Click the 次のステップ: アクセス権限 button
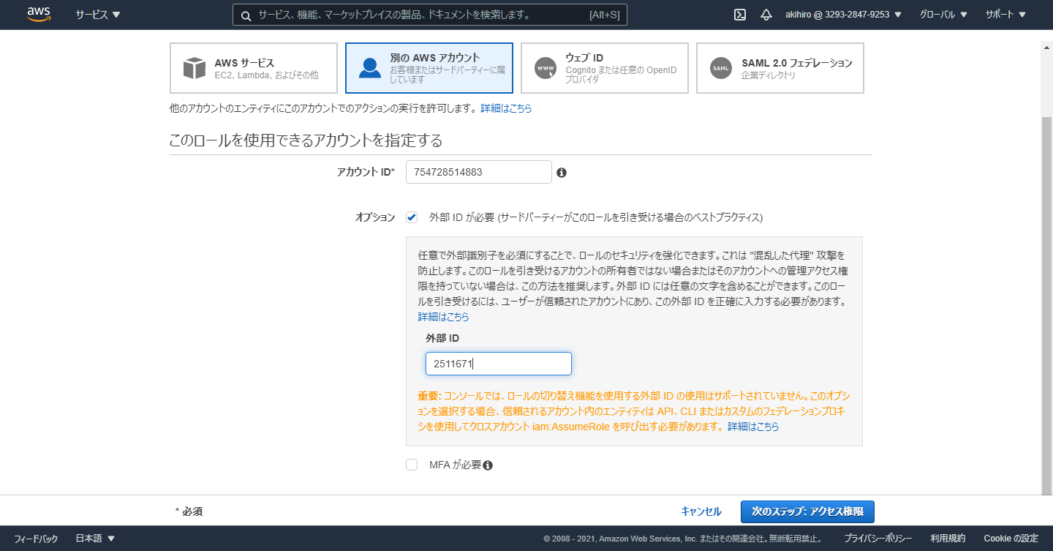This screenshot has height=551, width=1053. (x=807, y=511)
